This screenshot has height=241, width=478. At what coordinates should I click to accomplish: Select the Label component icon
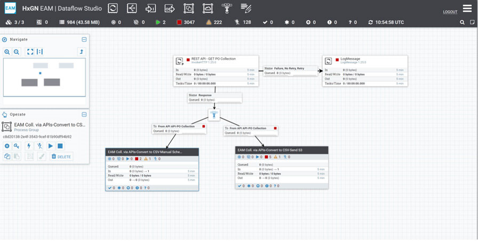246,8
